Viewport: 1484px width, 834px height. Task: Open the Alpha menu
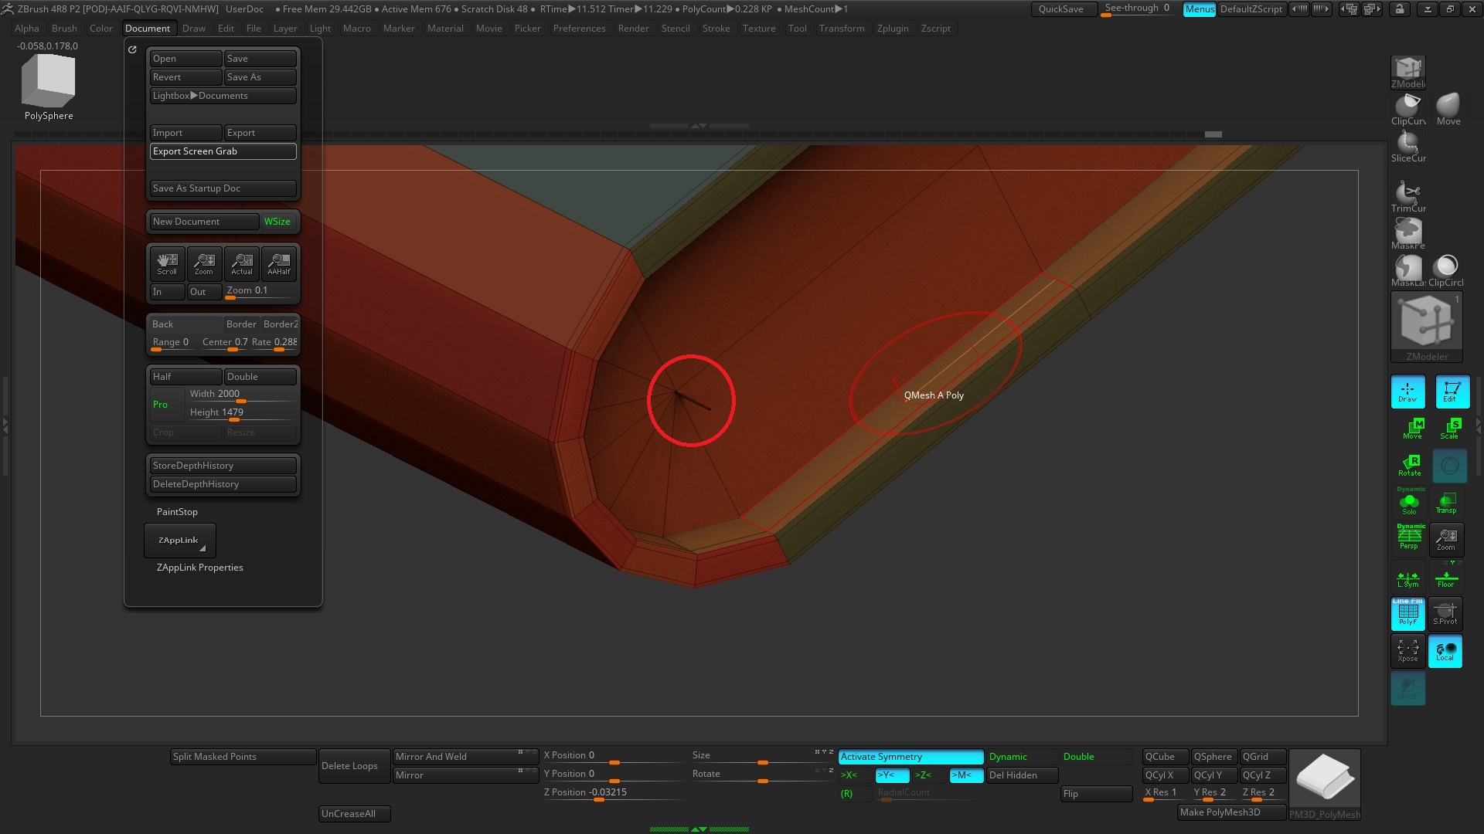[x=26, y=29]
